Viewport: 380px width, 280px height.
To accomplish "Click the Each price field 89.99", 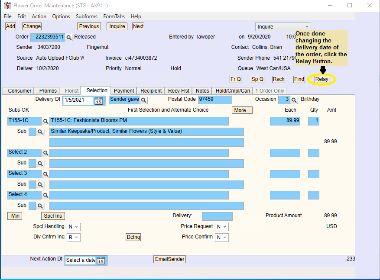I will pos(285,121).
